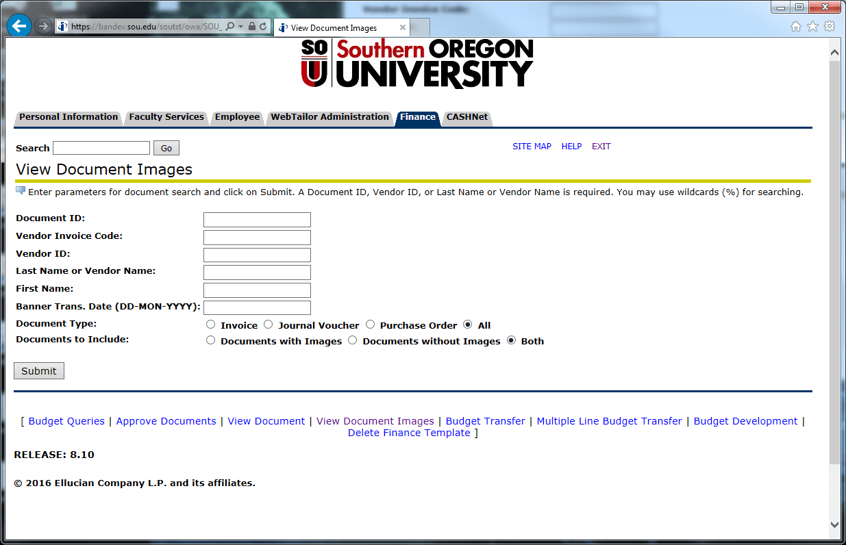Screen dimensions: 846x545
Task: Focus the Banner Trans. Date field
Action: (x=257, y=307)
